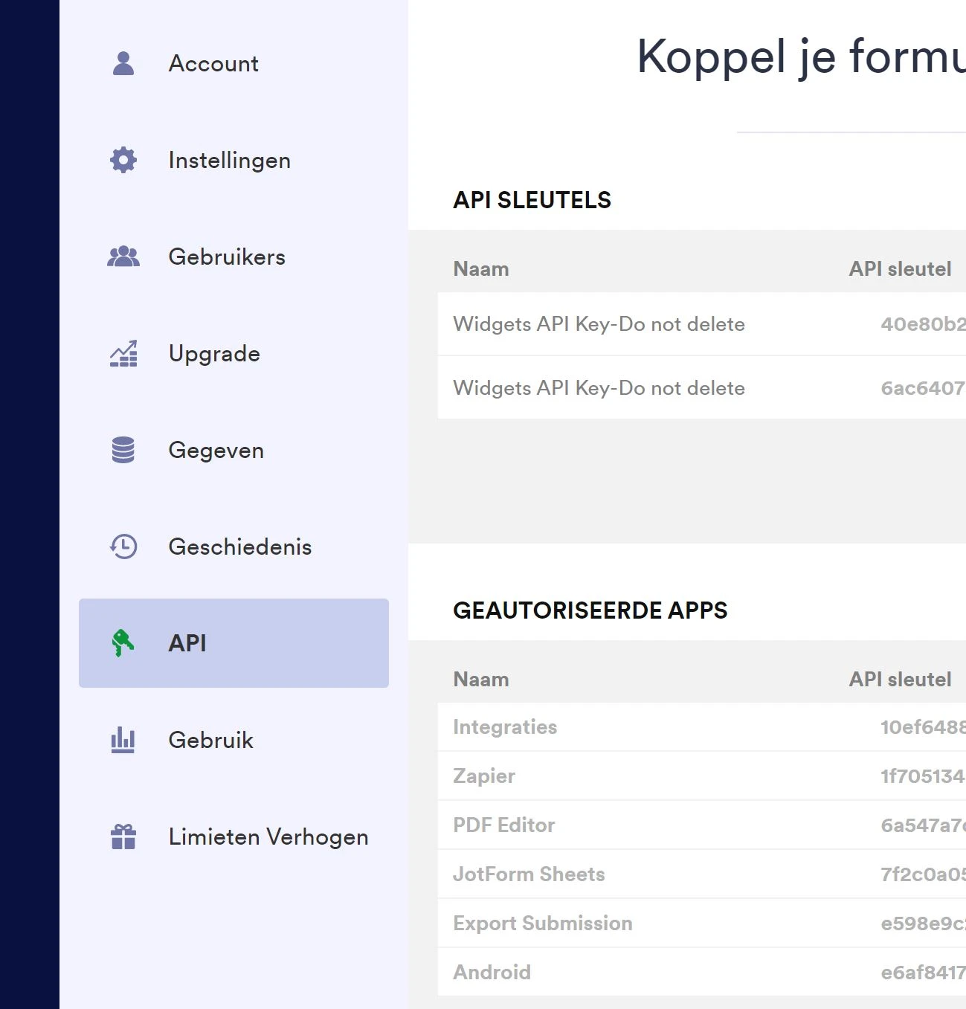Screen dimensions: 966x1009
Task: Select the Export Submission app row
Action: click(542, 923)
